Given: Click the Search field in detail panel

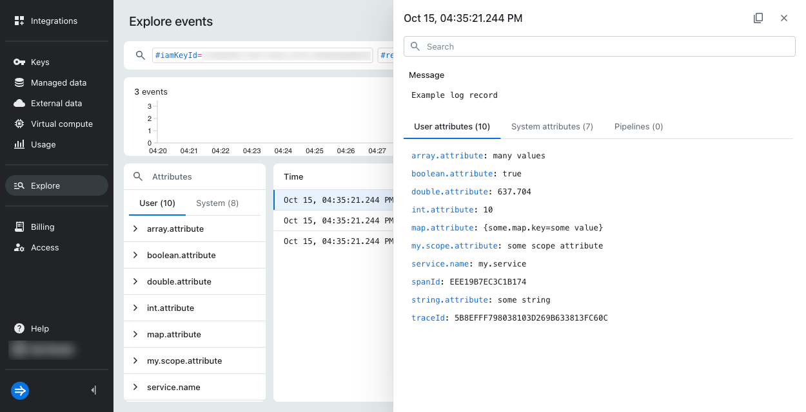Looking at the screenshot, I should pyautogui.click(x=600, y=46).
